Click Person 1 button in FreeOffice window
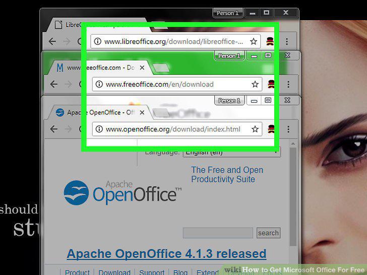This screenshot has height=275, width=367. (229, 56)
